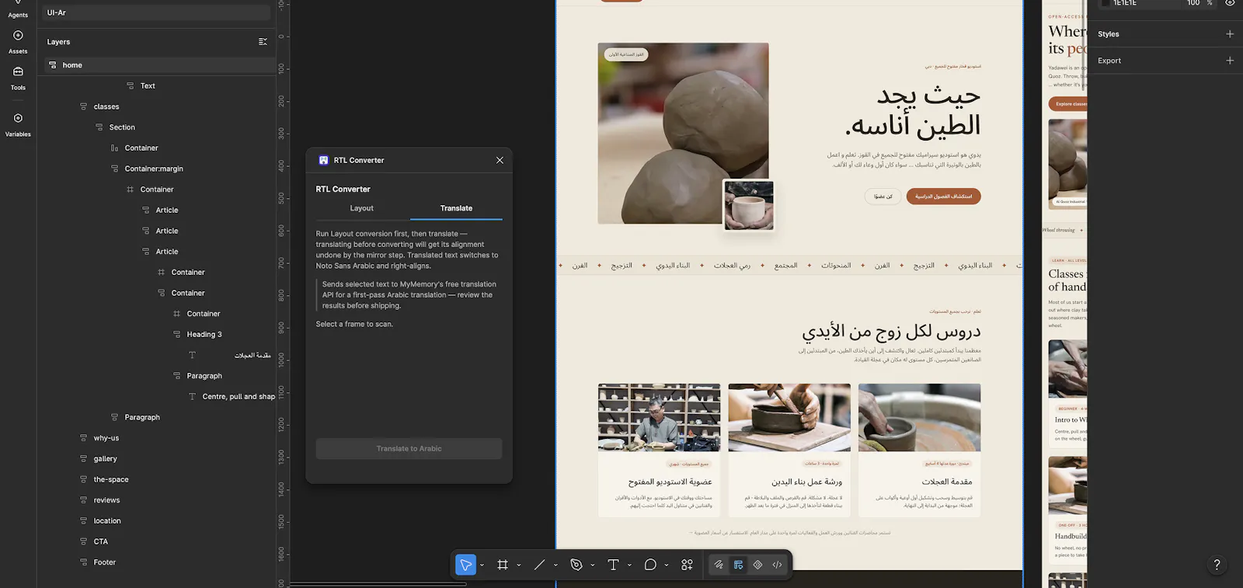Open Pen tool options dropdown arrow
Image resolution: width=1243 pixels, height=588 pixels.
tap(593, 565)
